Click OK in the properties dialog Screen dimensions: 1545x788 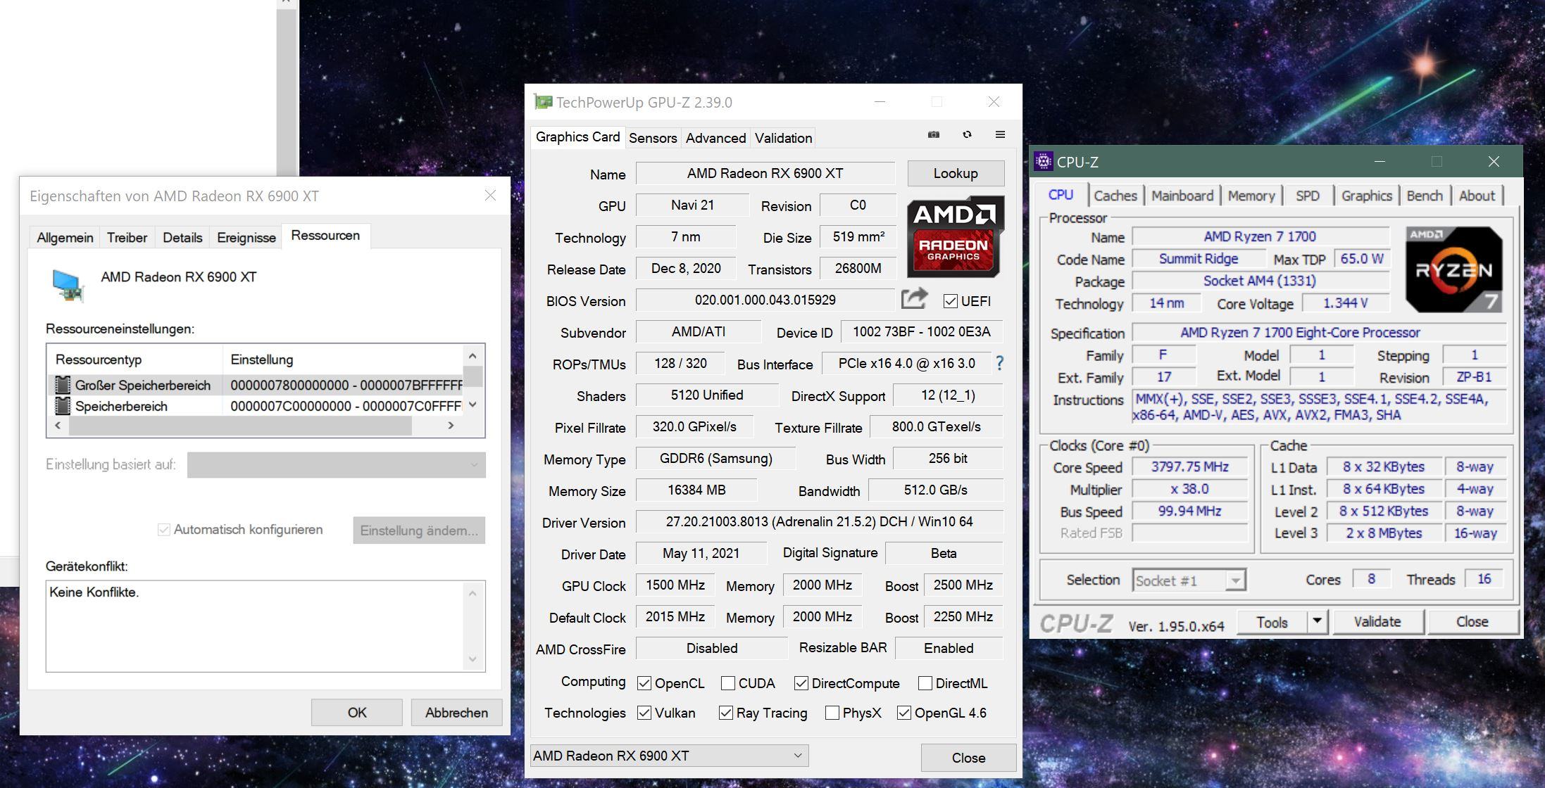coord(357,712)
